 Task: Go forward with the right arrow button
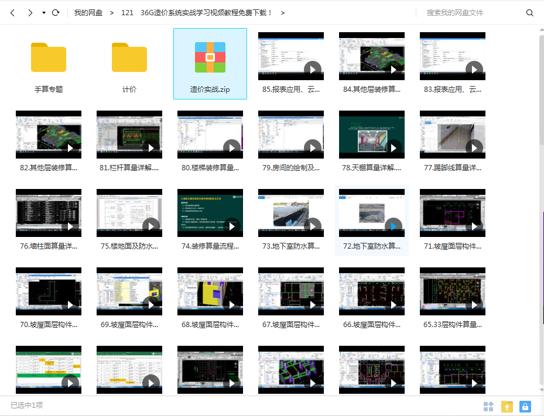pos(30,13)
